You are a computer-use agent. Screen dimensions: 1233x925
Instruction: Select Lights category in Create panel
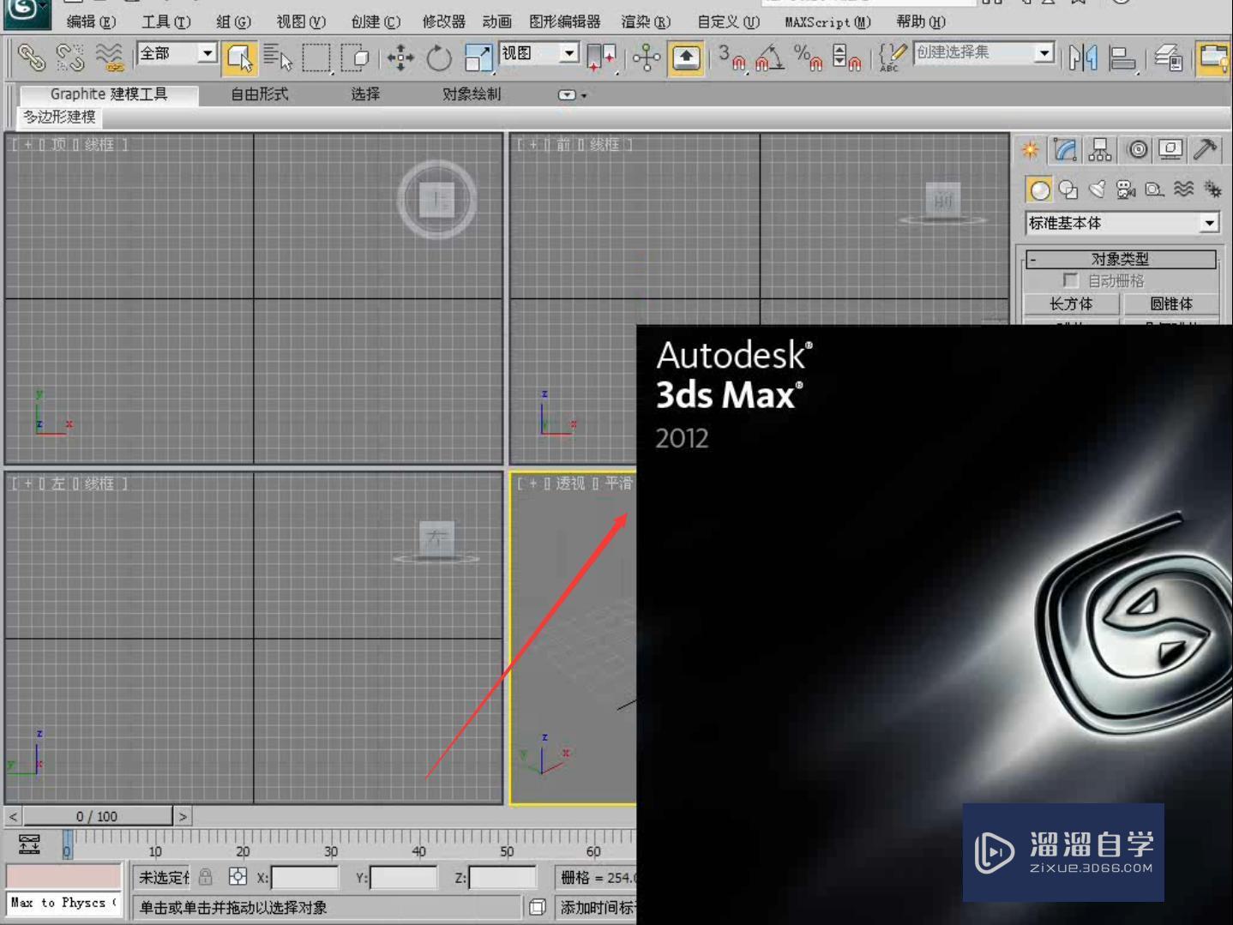pos(1098,189)
